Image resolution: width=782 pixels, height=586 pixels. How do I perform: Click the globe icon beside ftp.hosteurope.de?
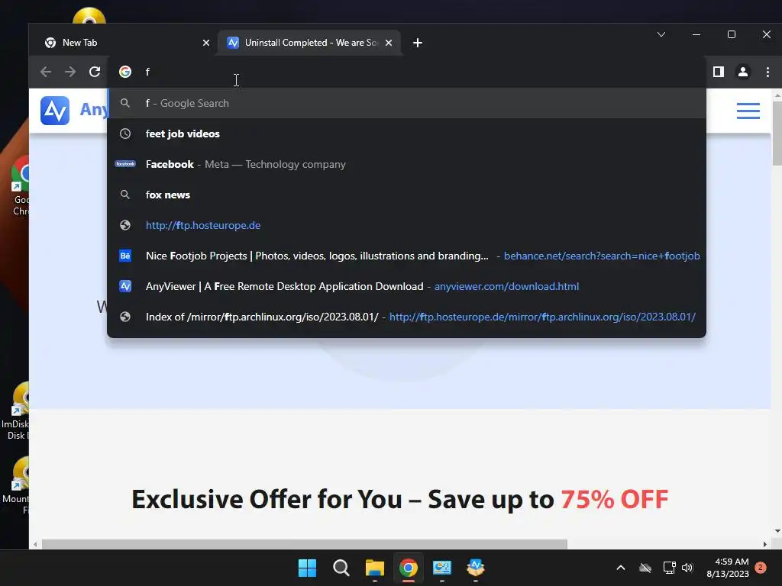coord(125,225)
